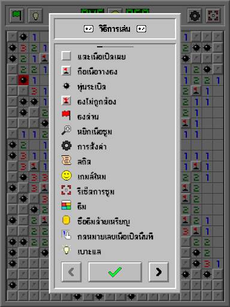
Task: Click the hint light bulb toolbar button
Action: 35,16
